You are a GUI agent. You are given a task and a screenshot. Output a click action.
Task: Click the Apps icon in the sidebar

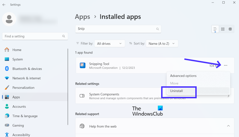pyautogui.click(x=7, y=97)
